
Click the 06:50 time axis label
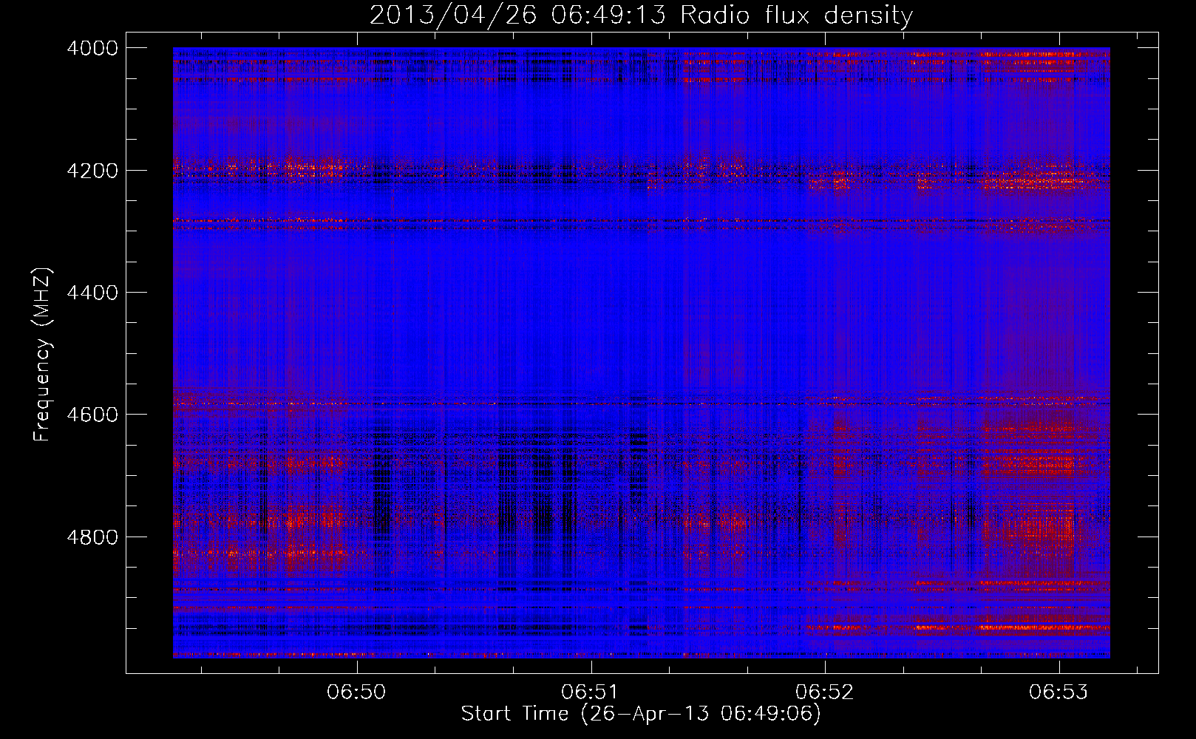[x=357, y=692]
